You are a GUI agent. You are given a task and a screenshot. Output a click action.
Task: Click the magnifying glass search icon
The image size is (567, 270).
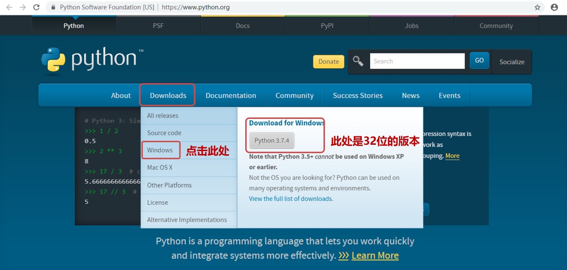pos(358,61)
